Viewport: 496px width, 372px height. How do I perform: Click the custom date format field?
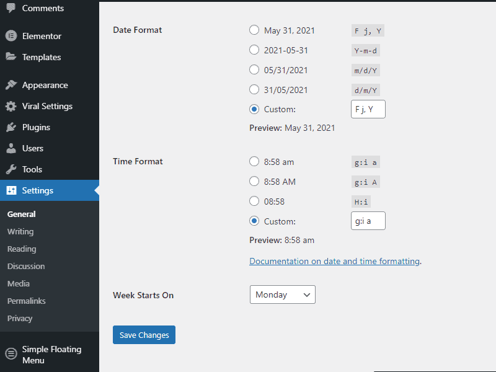(x=368, y=109)
